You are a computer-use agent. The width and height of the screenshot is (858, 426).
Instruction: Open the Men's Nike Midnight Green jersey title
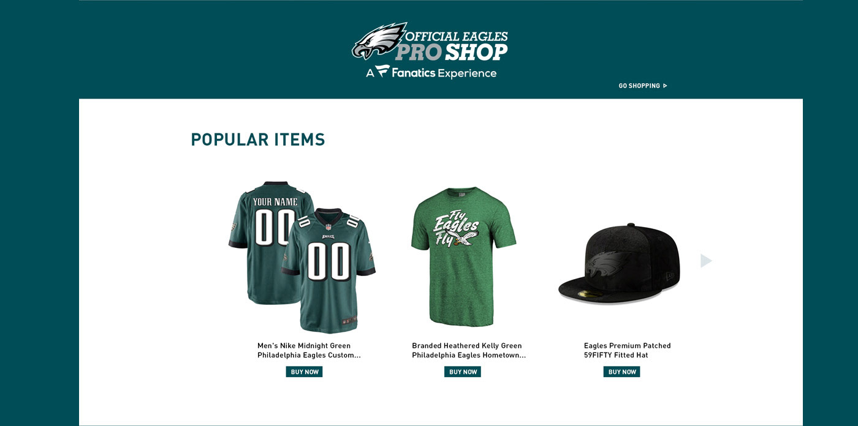point(309,350)
